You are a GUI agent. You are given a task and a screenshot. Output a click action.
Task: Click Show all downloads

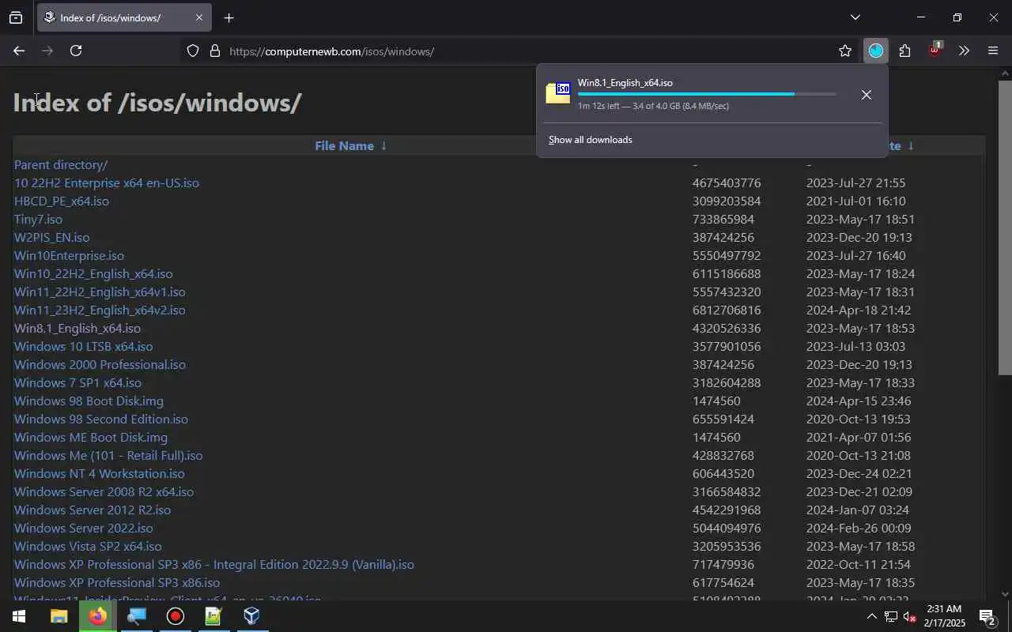pyautogui.click(x=591, y=140)
